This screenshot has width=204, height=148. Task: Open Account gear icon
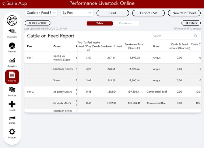coord(12,132)
